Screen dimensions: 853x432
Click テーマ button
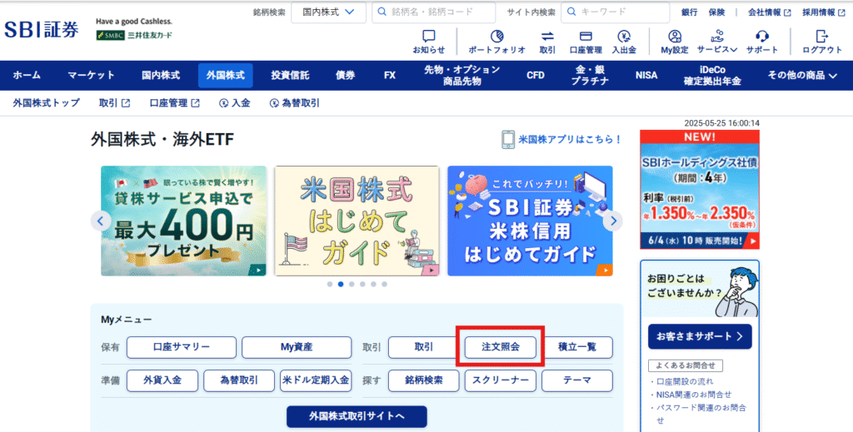click(577, 380)
